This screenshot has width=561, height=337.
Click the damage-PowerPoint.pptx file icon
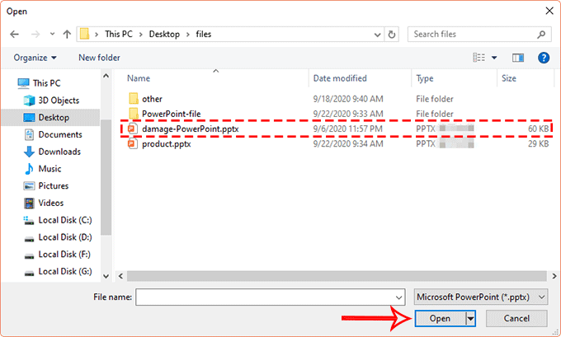(x=133, y=129)
